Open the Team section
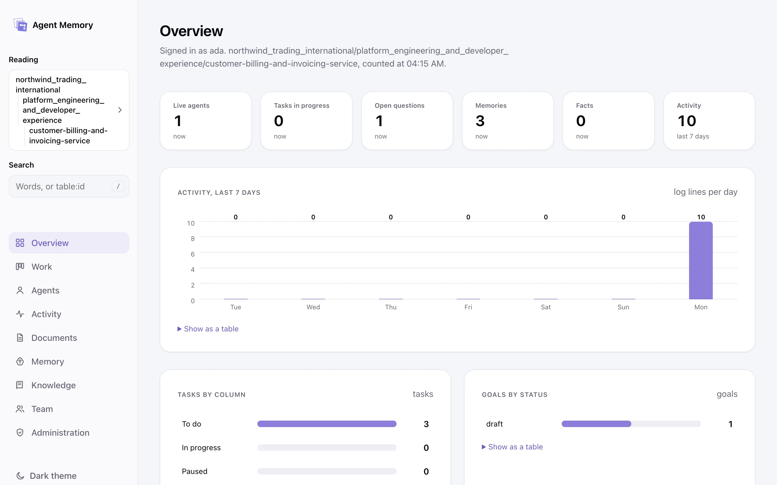 pyautogui.click(x=69, y=409)
